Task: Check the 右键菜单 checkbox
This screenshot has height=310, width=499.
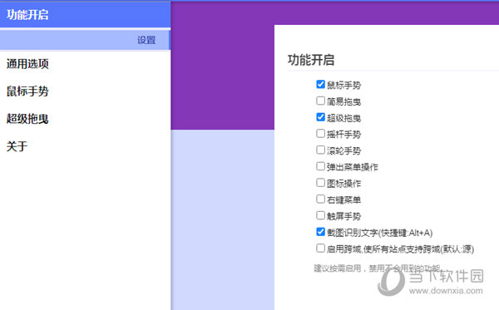Action: [320, 199]
